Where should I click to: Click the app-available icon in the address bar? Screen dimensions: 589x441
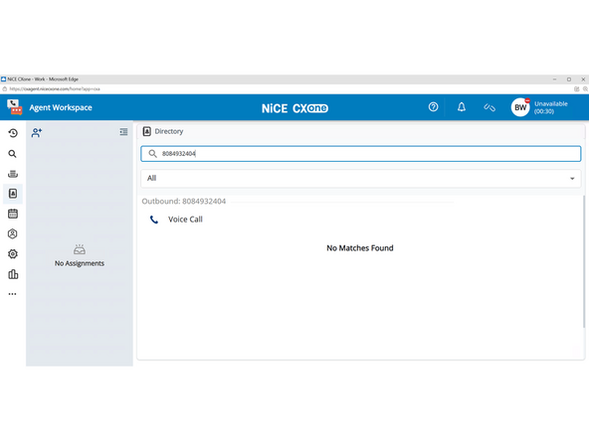pyautogui.click(x=577, y=89)
